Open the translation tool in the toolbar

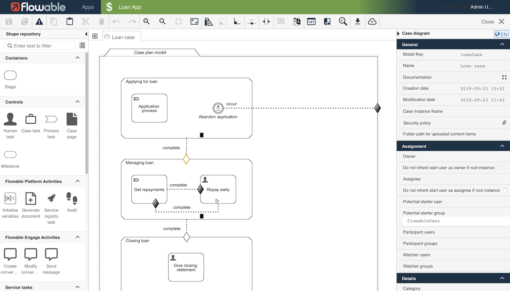(297, 21)
